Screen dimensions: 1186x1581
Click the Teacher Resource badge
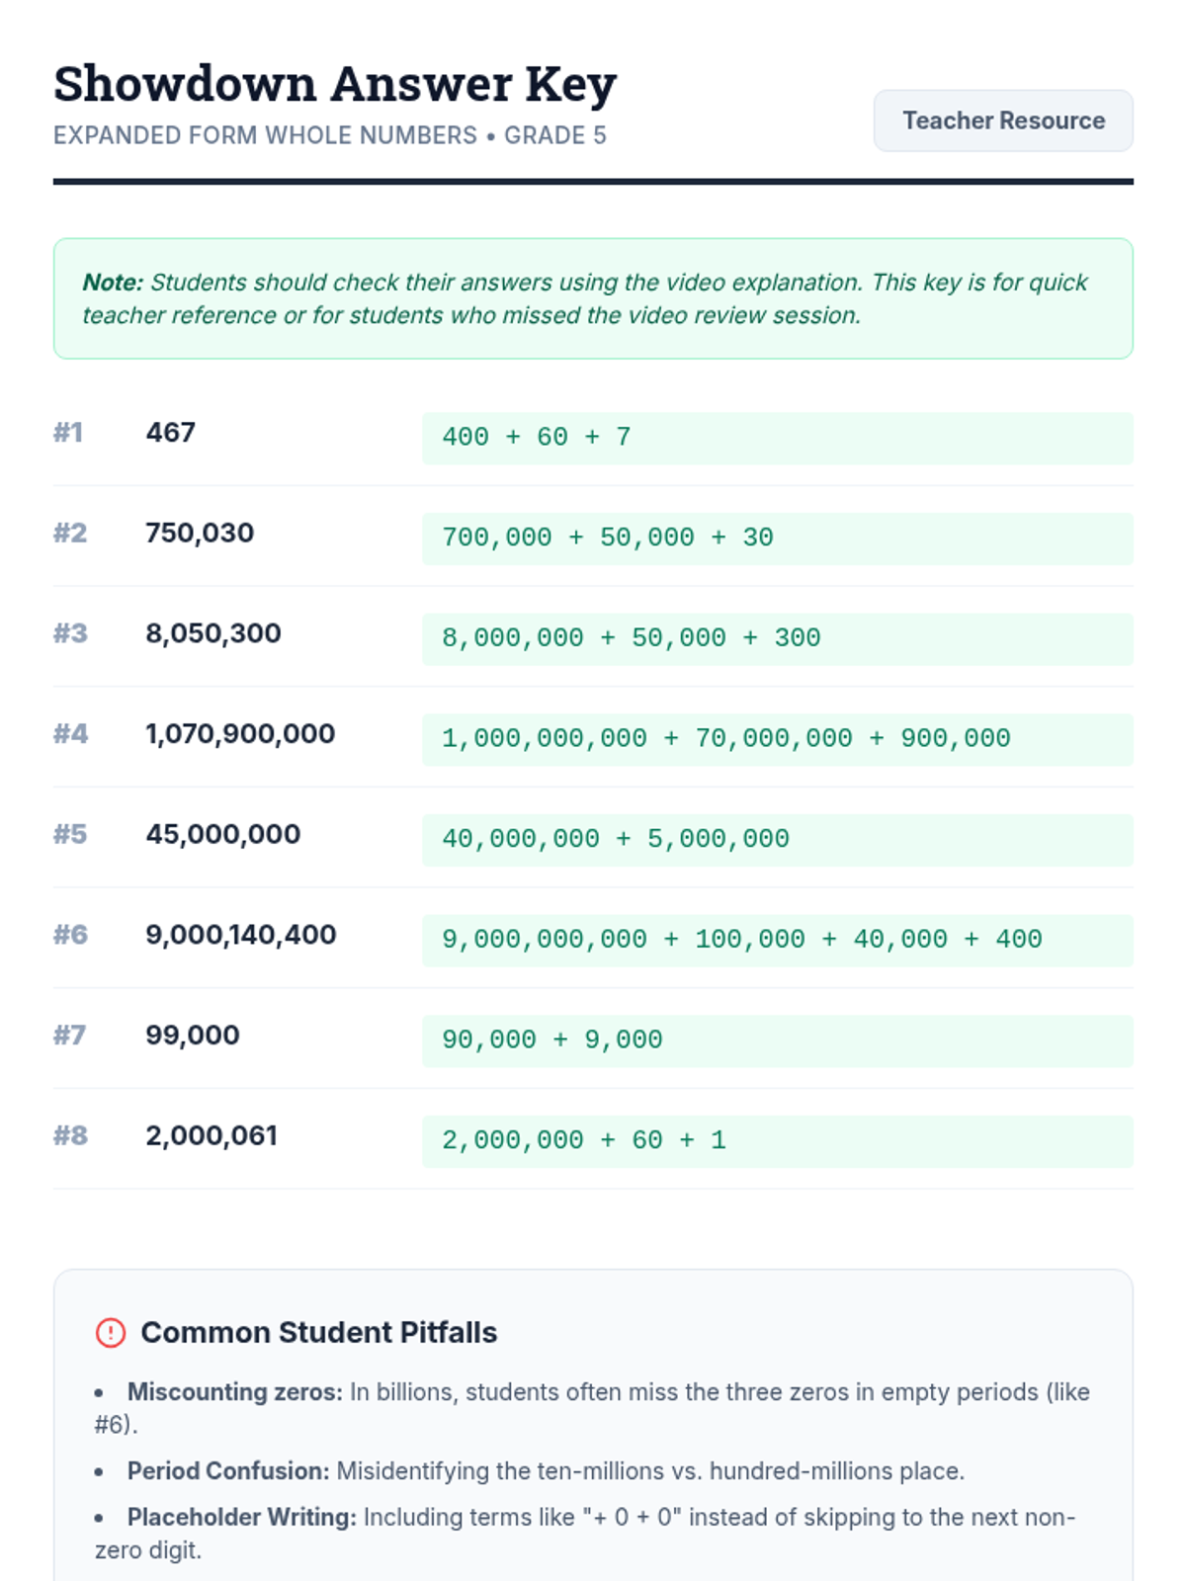1002,121
